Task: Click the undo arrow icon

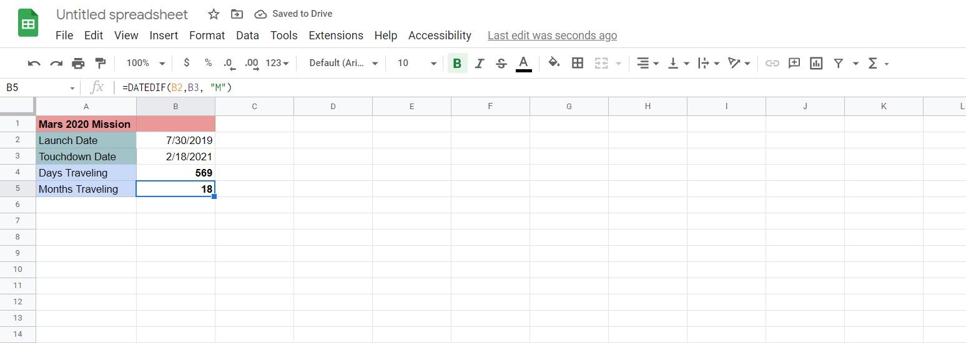Action: [34, 63]
